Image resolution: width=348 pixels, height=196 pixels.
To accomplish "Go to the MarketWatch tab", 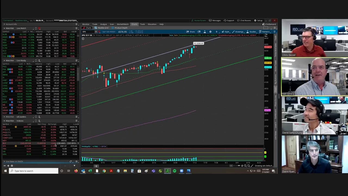I will pos(123,24).
